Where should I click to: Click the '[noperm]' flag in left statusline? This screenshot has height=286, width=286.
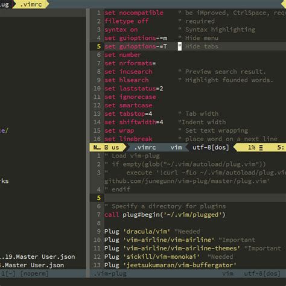click(x=34, y=274)
